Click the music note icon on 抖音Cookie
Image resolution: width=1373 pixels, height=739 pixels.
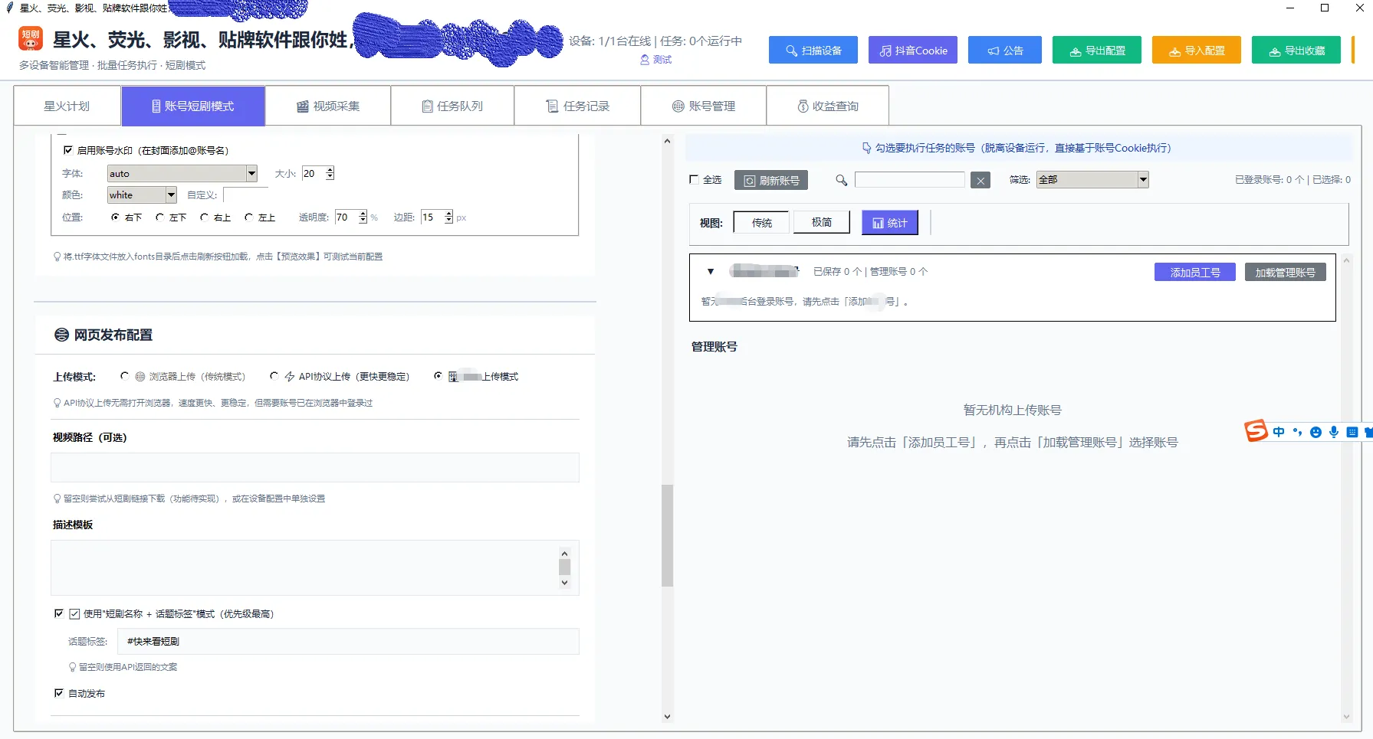pos(885,51)
